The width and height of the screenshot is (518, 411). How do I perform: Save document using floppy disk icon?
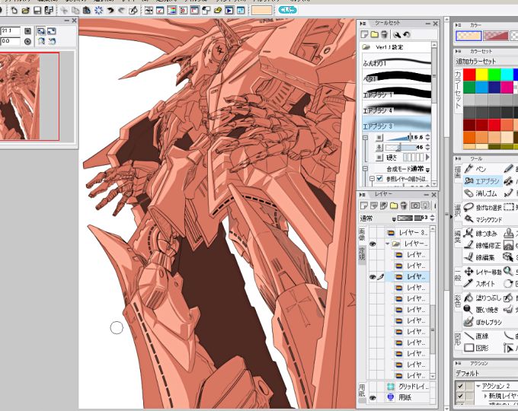coord(37,10)
